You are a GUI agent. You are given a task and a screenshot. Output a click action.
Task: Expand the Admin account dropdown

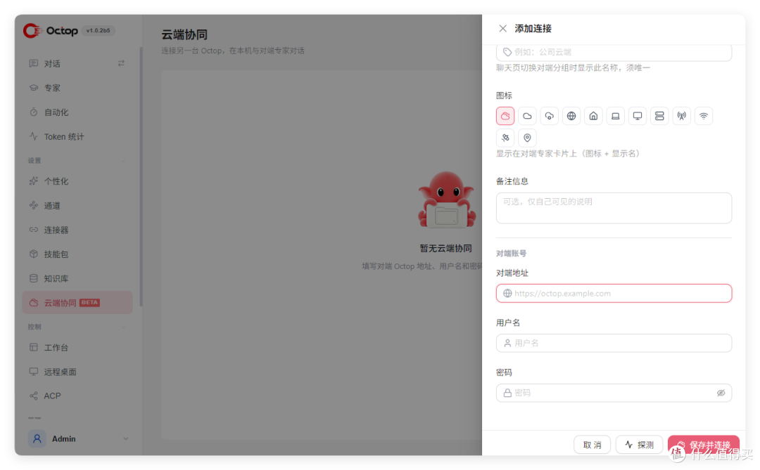point(125,439)
